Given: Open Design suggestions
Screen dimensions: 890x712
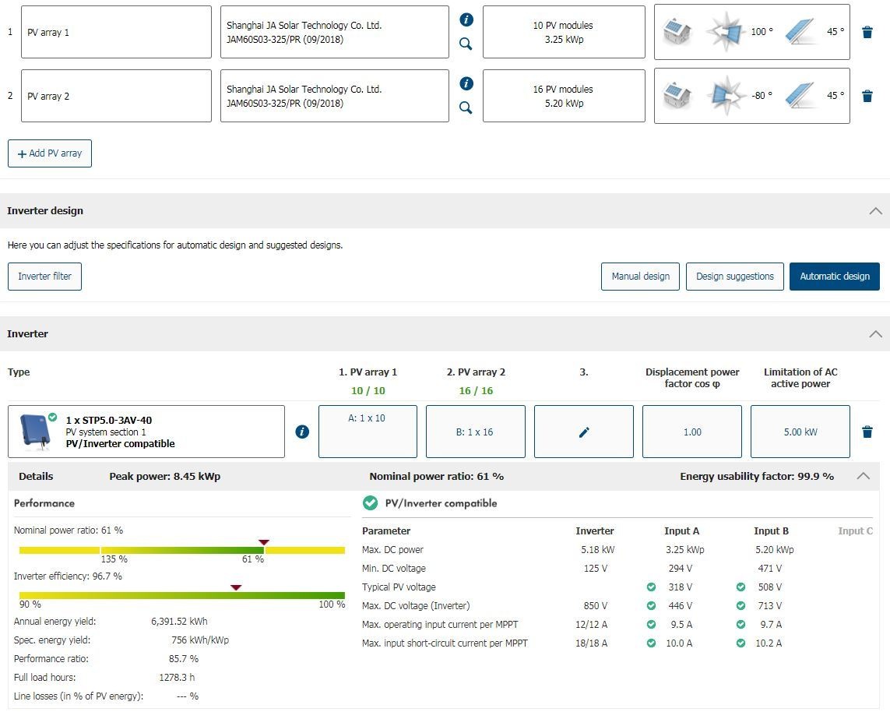Looking at the screenshot, I should (734, 277).
